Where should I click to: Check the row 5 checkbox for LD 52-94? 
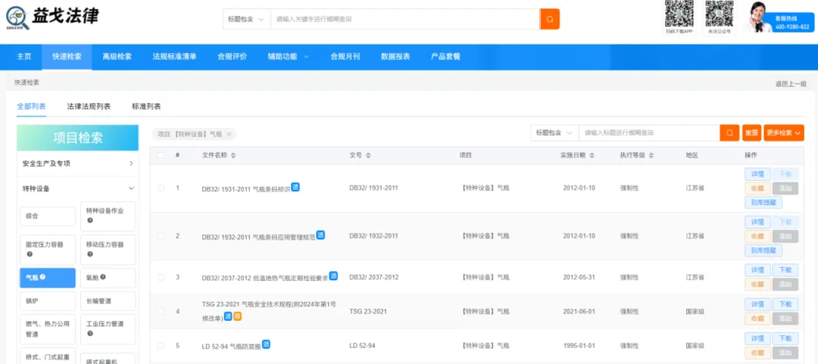161,345
